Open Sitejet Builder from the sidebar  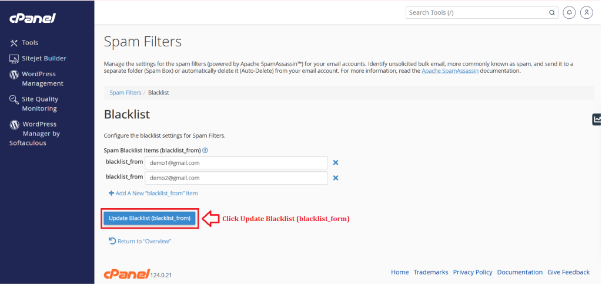coord(44,59)
